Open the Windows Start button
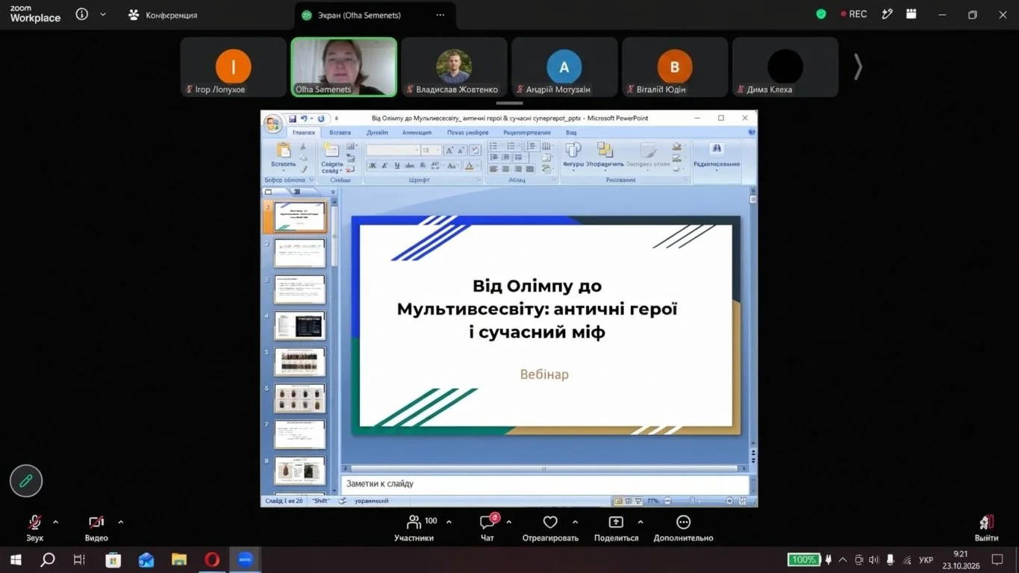The height and width of the screenshot is (573, 1019). click(x=15, y=560)
